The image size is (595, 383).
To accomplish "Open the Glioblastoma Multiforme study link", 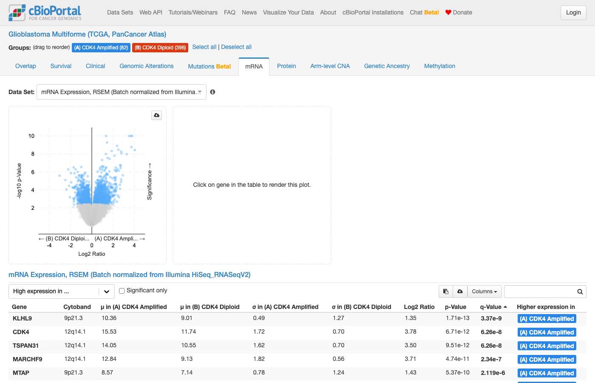I will click(88, 34).
